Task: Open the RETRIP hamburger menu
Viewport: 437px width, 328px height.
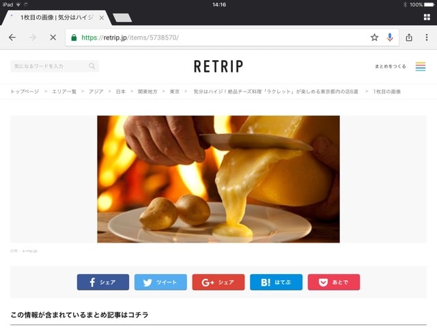Action: pos(421,66)
